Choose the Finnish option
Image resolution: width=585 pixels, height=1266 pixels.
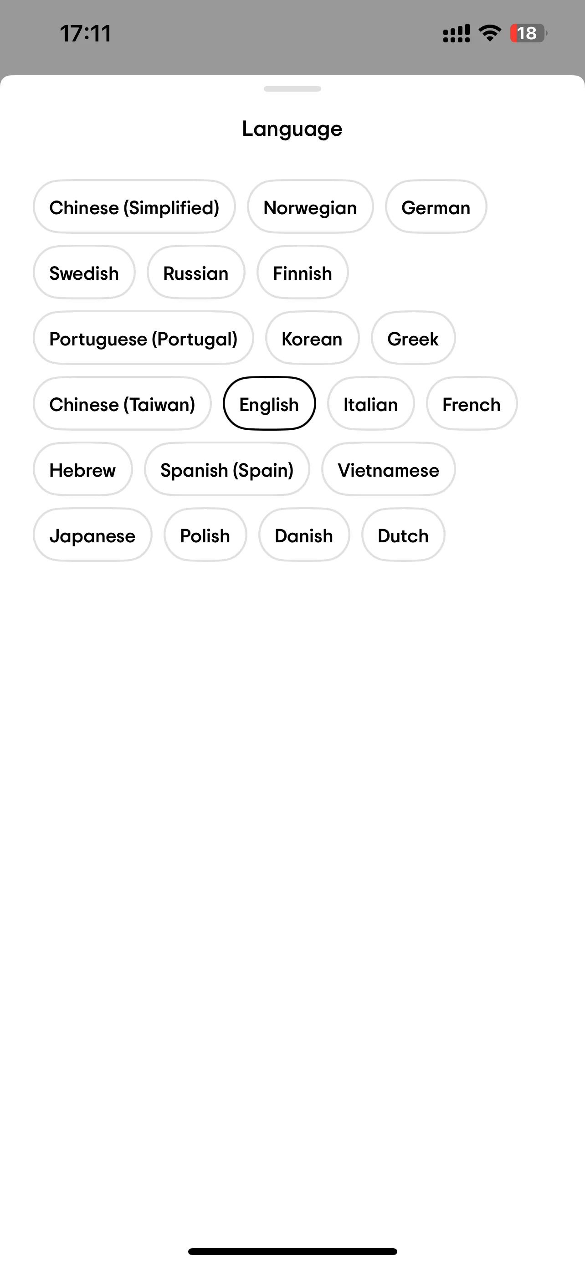303,273
